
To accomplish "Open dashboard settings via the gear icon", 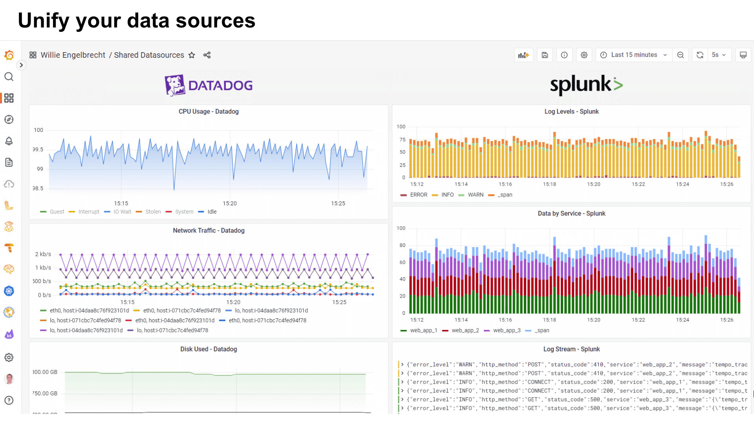I will tap(584, 55).
